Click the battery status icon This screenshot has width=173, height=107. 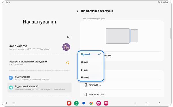point(168,2)
